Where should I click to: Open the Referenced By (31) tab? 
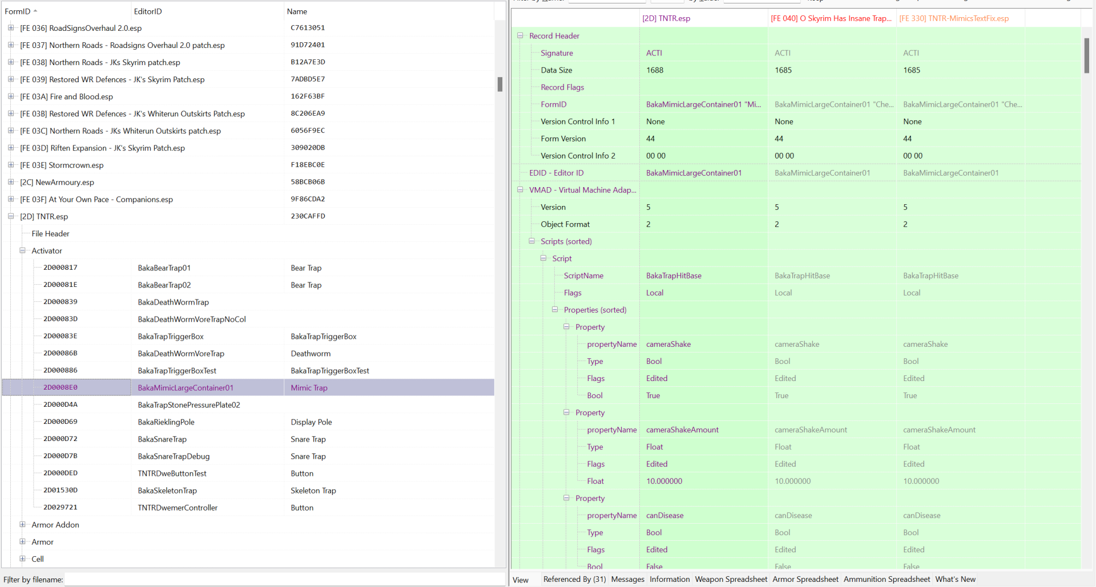[x=574, y=579]
